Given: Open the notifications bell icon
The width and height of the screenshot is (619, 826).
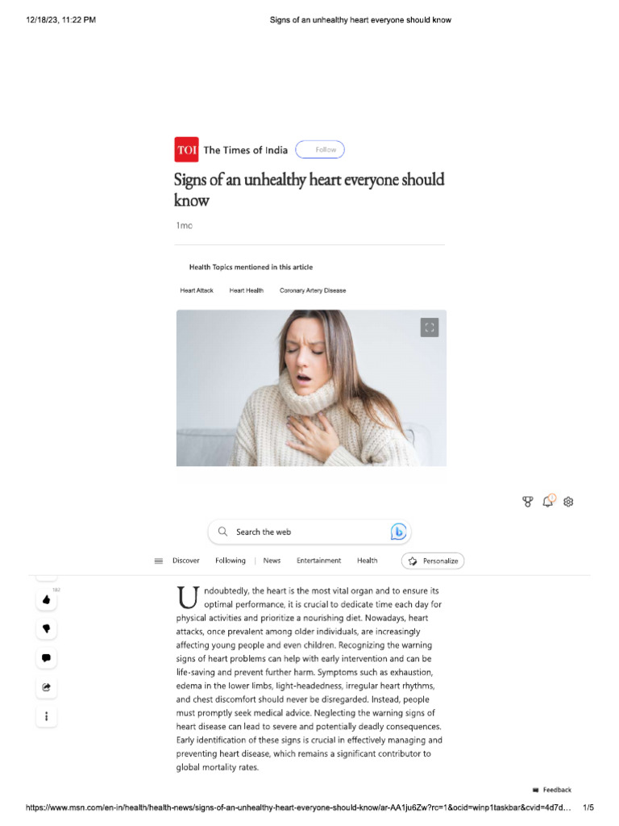Looking at the screenshot, I should [x=548, y=500].
